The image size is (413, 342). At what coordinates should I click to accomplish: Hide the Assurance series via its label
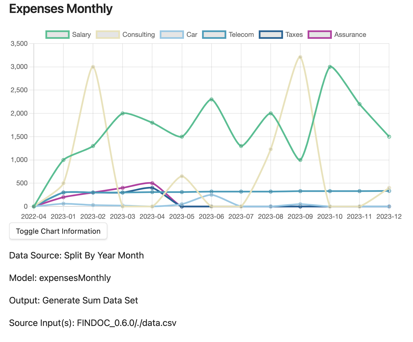(350, 35)
